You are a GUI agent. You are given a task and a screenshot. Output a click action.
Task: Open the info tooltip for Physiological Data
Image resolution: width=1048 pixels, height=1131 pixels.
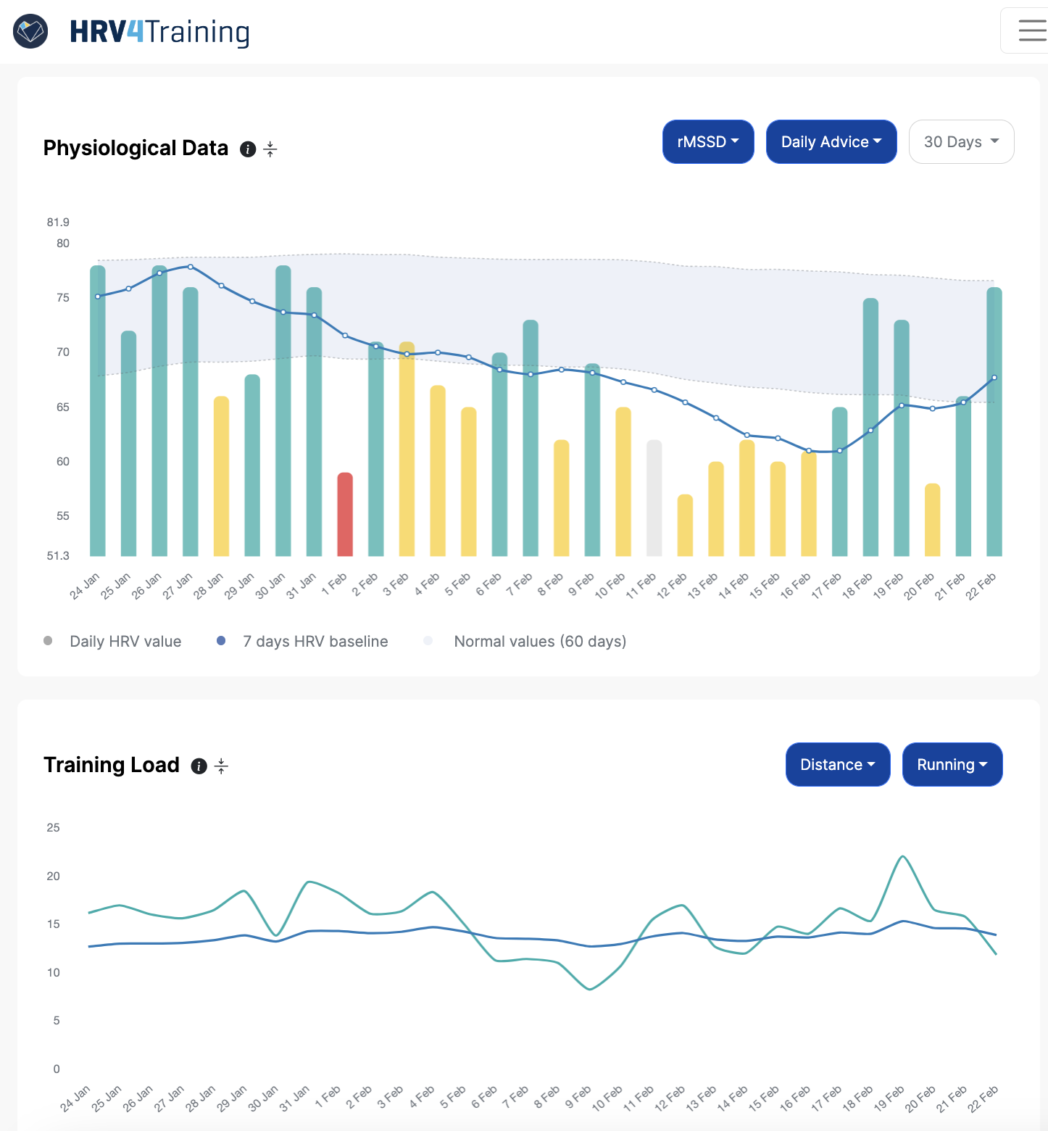click(246, 149)
